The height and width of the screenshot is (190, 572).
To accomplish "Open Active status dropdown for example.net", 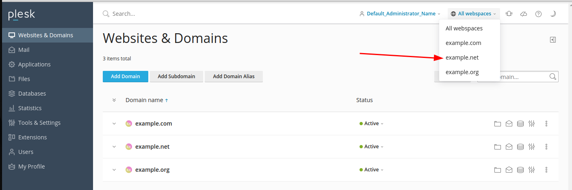I will coord(371,147).
